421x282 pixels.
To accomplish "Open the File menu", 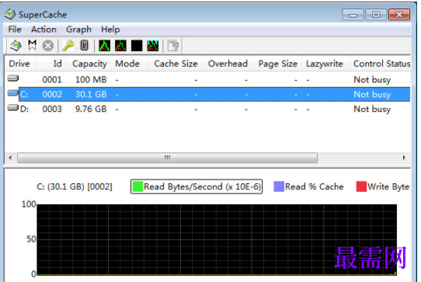I will coord(15,30).
